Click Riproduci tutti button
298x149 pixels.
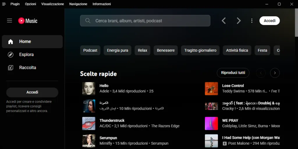tap(233, 73)
